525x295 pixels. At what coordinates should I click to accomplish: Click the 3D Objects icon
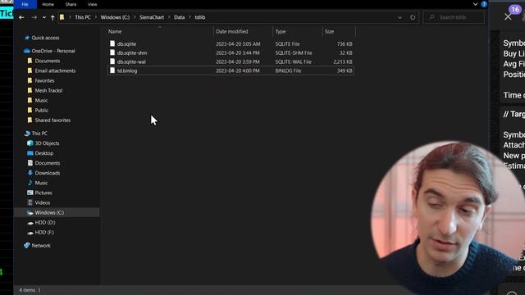click(x=30, y=143)
